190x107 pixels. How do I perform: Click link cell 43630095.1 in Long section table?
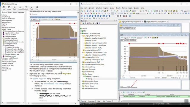pyautogui.click(x=144, y=76)
